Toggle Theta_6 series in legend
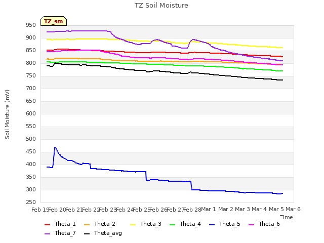 click(x=264, y=224)
